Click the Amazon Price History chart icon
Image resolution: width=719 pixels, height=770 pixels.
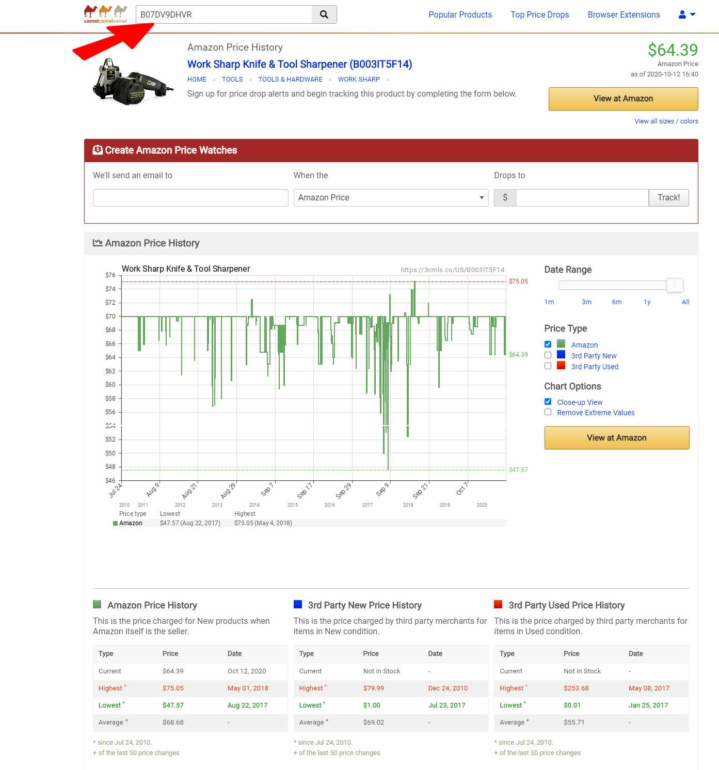coord(98,243)
